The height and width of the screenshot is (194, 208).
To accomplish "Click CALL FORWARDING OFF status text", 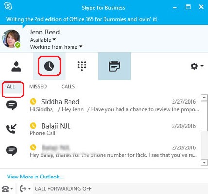I will [63, 189].
